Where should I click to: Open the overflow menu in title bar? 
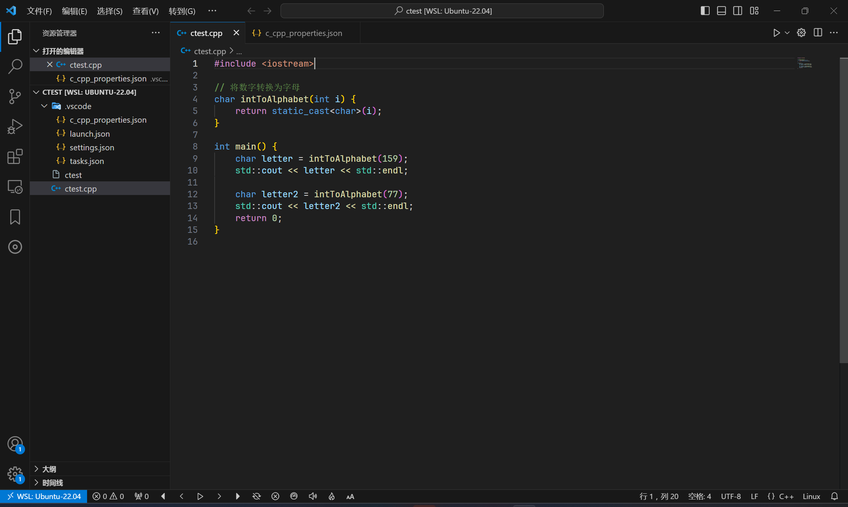click(x=212, y=11)
